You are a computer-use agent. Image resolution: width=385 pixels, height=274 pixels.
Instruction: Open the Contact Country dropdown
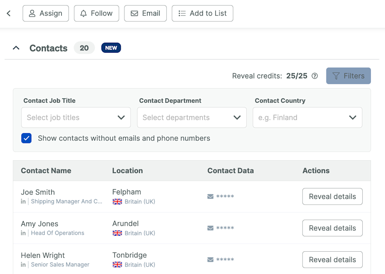click(307, 117)
